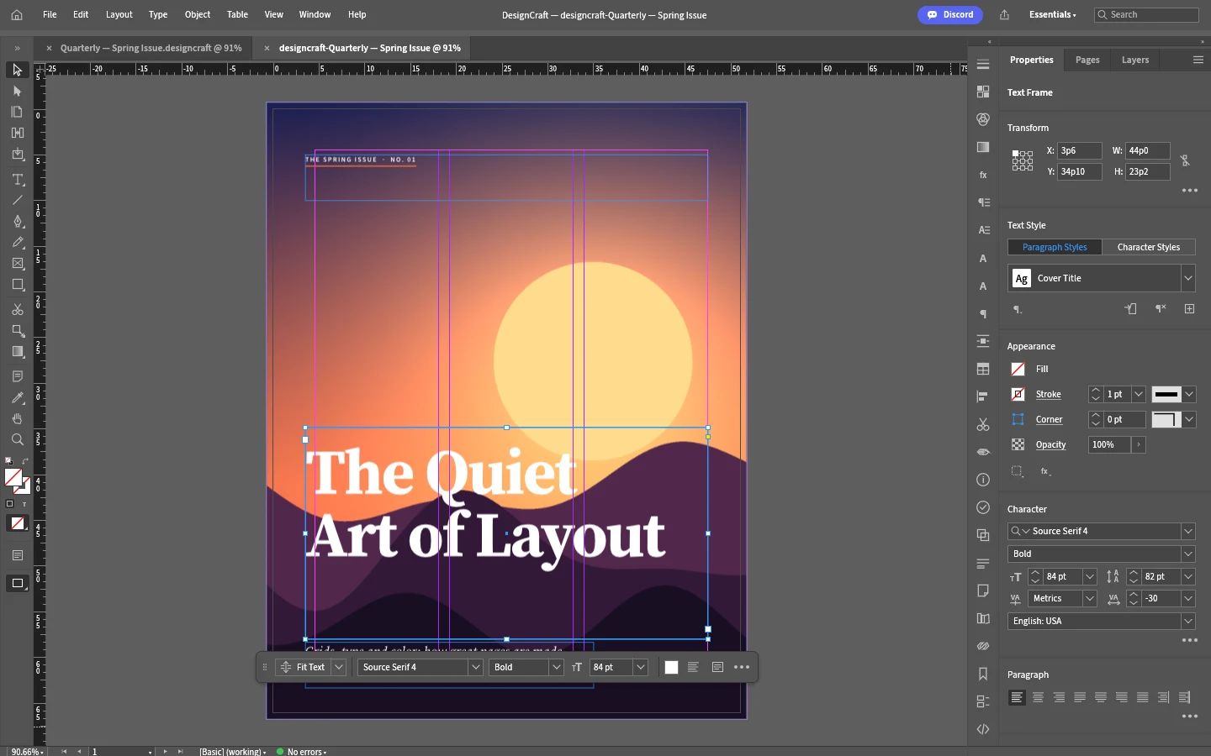Image resolution: width=1211 pixels, height=756 pixels.
Task: Select the Direct Selection arrow tool
Action: [x=18, y=91]
